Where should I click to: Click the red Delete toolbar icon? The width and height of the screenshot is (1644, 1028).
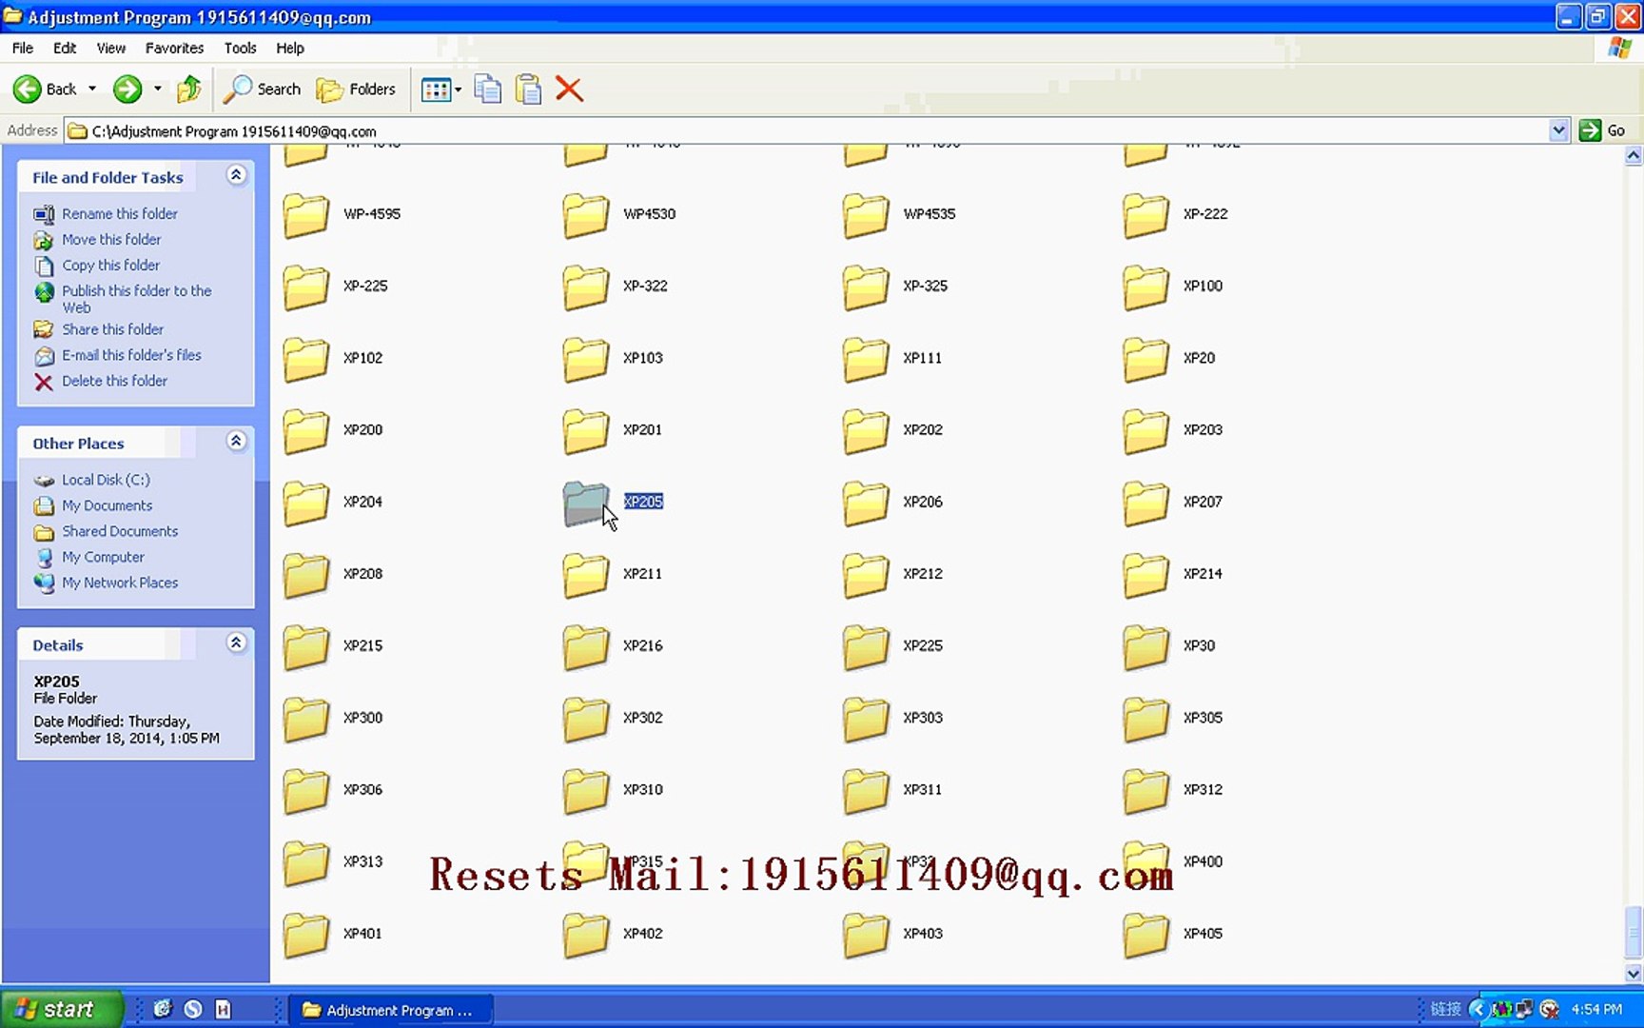tap(569, 89)
